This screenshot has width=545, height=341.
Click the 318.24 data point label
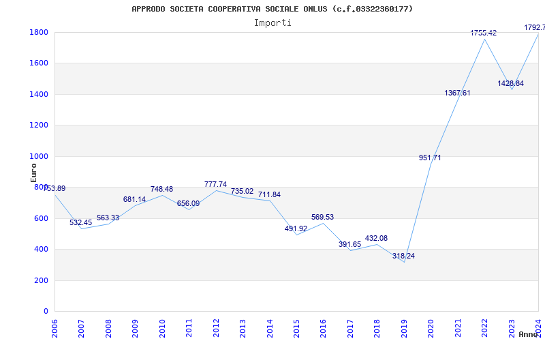(404, 256)
